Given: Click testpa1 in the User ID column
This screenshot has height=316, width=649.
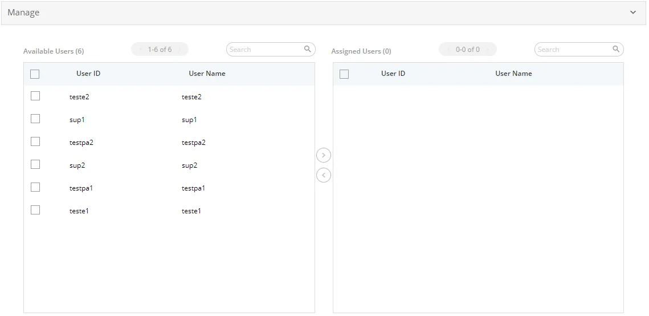Looking at the screenshot, I should [81, 188].
